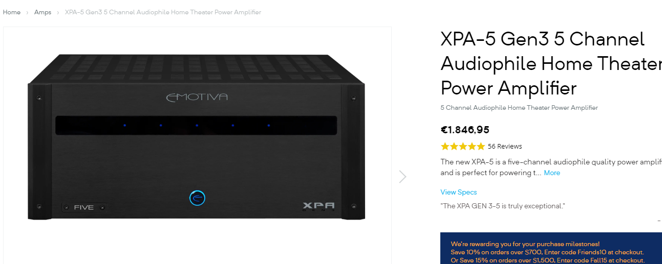Click the first yellow rating star

coord(445,147)
